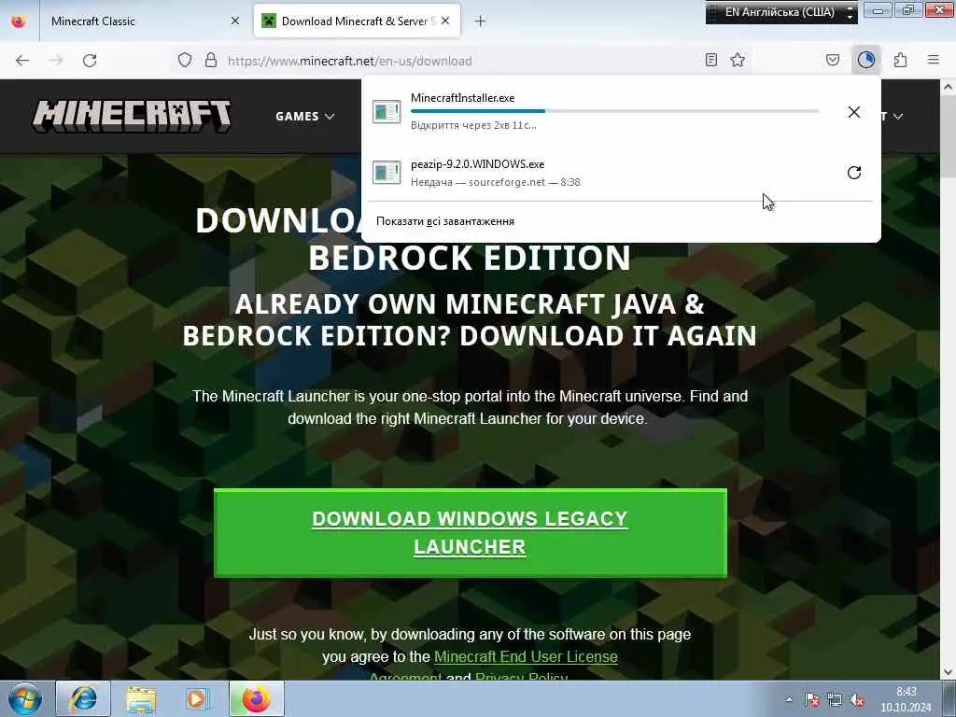This screenshot has height=717, width=956.
Task: Open the Pocket save icon
Action: point(833,60)
